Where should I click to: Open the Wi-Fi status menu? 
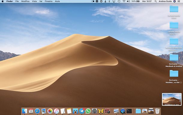click(124, 1)
